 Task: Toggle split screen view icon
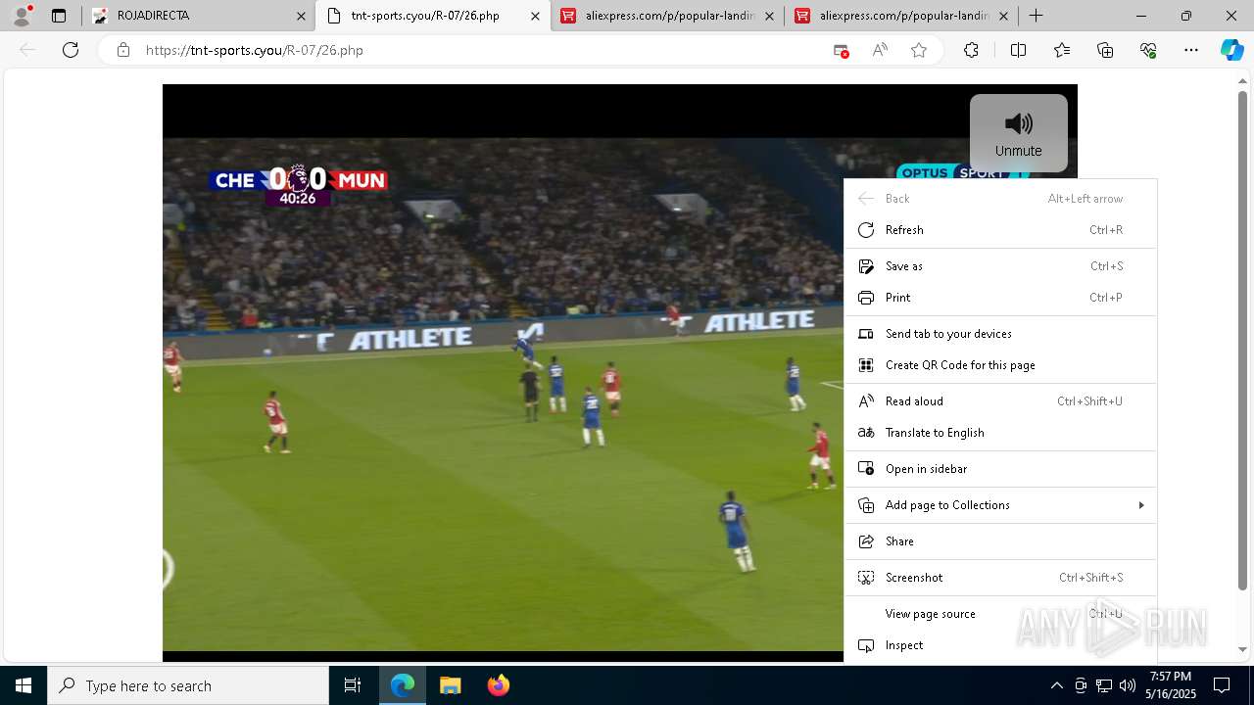click(x=1018, y=50)
